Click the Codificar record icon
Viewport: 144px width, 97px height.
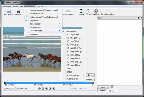point(96,11)
